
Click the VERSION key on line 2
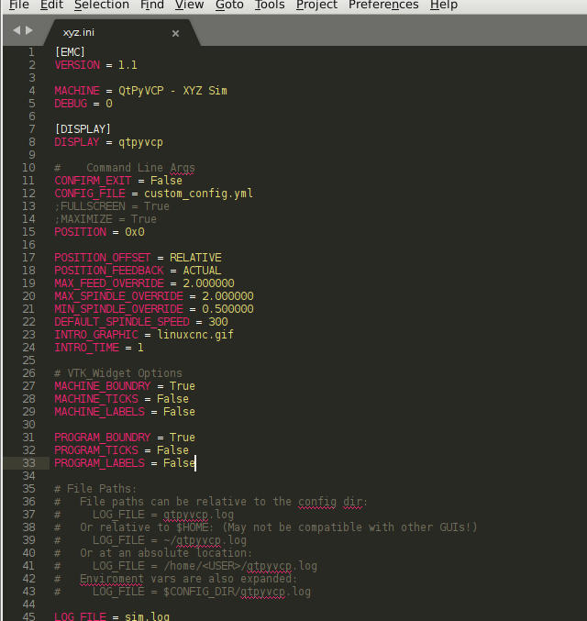click(x=77, y=65)
